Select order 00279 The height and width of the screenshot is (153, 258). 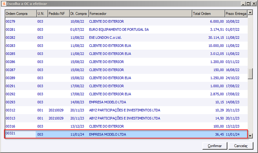point(126,21)
